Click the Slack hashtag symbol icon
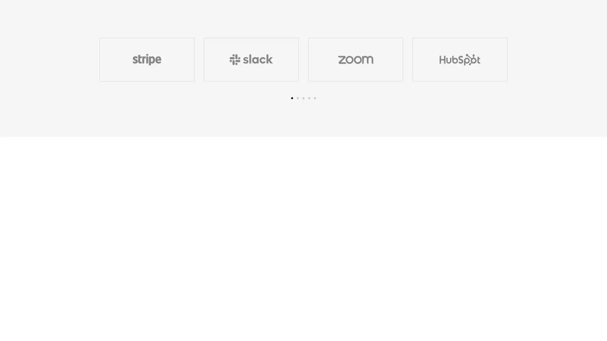 (235, 60)
